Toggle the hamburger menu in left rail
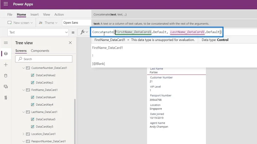This screenshot has height=144, width=257. pos(6,43)
